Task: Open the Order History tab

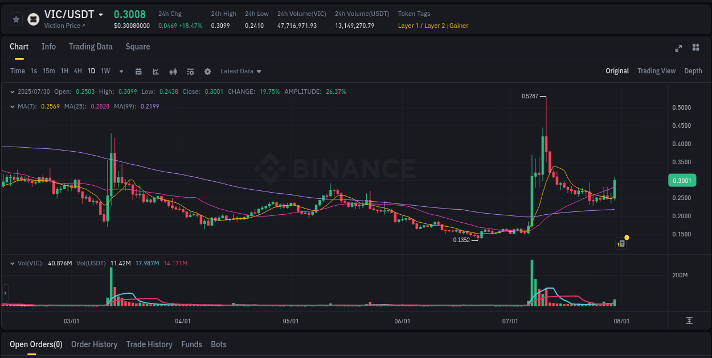Action: pos(94,344)
